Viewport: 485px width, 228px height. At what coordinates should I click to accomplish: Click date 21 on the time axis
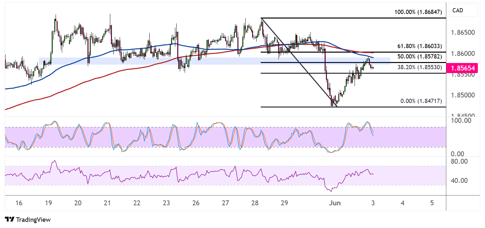(x=107, y=203)
